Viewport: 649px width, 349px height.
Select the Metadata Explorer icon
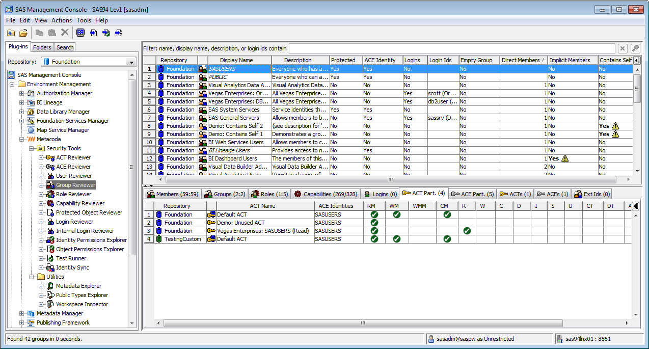pos(50,286)
